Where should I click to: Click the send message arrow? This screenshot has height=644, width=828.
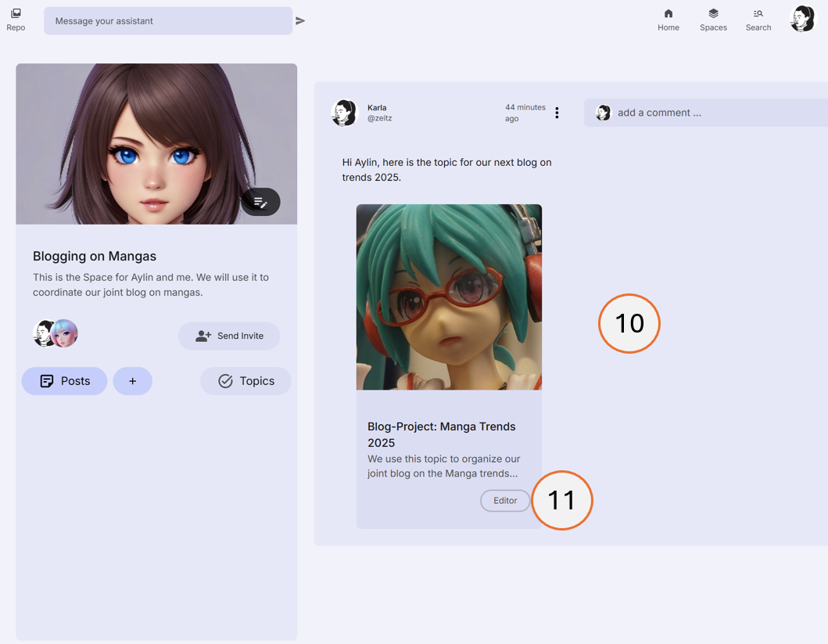tap(300, 20)
